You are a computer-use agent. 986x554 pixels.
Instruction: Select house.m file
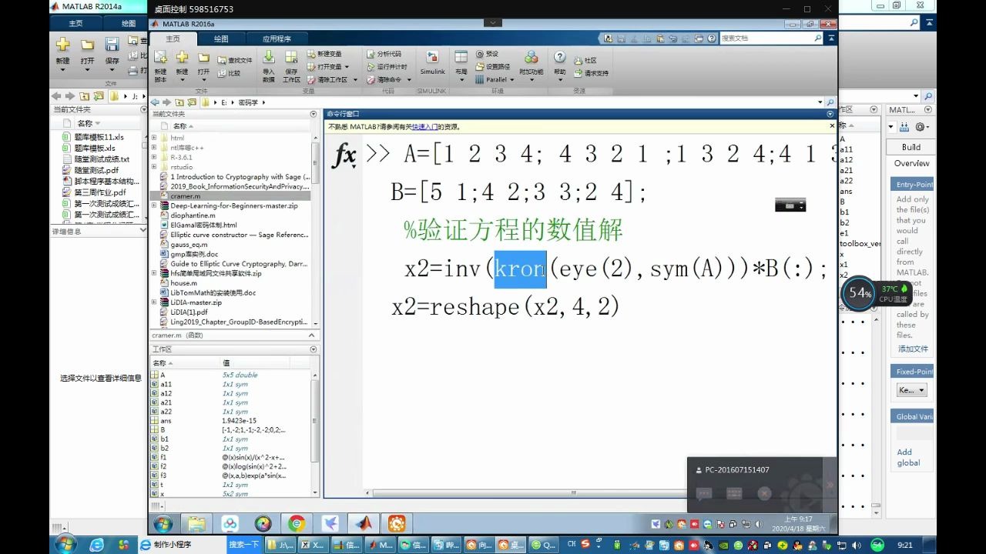pos(183,283)
